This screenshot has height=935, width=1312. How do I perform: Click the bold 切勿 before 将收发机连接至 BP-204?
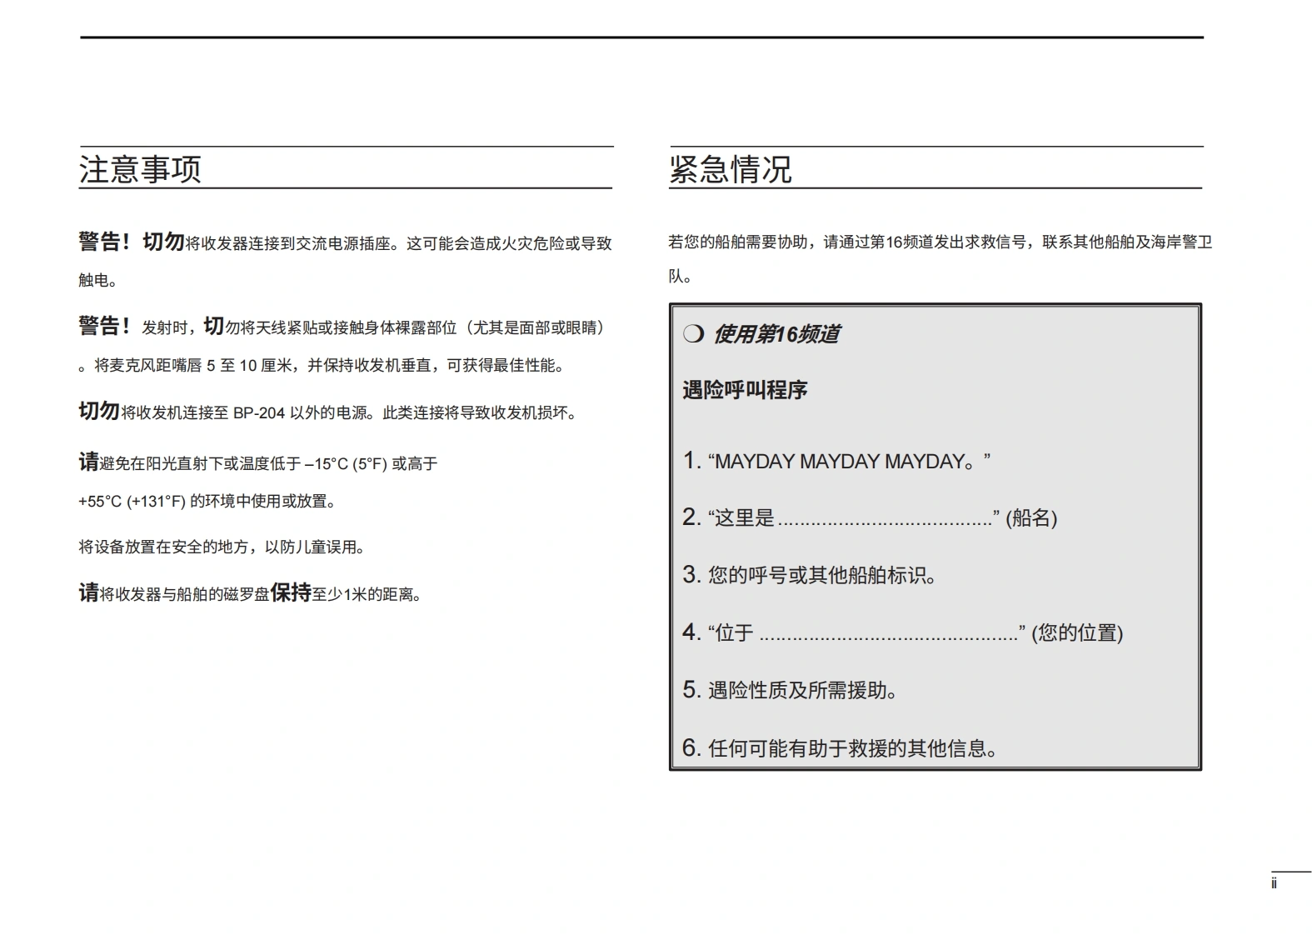tap(99, 412)
